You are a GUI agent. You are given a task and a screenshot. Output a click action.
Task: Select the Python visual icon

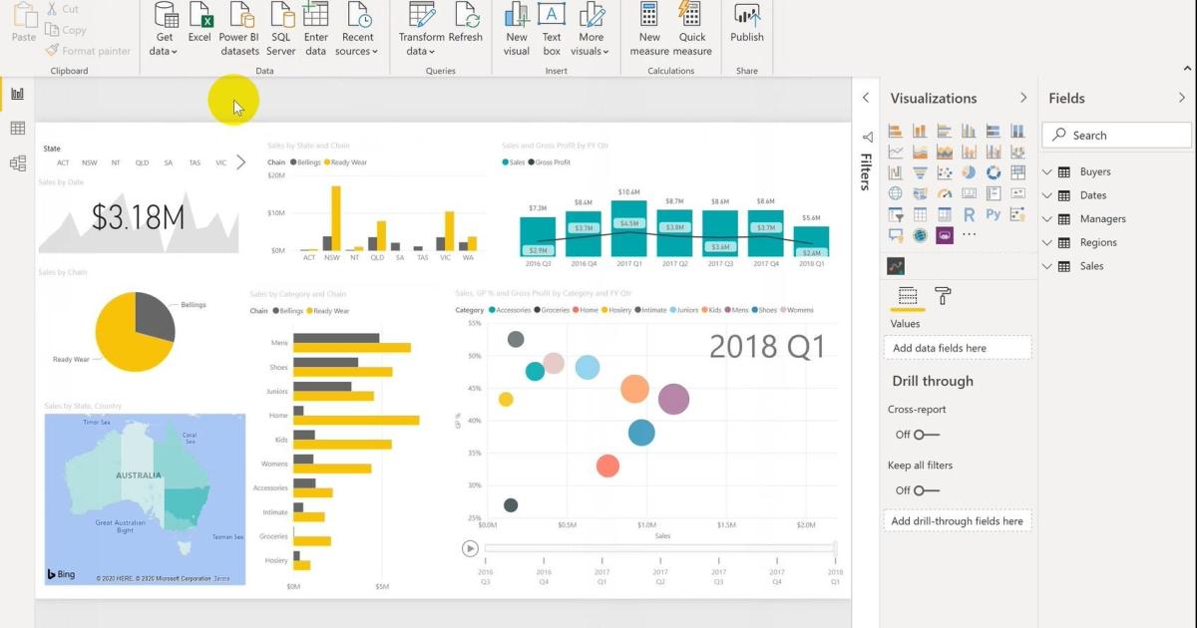994,214
